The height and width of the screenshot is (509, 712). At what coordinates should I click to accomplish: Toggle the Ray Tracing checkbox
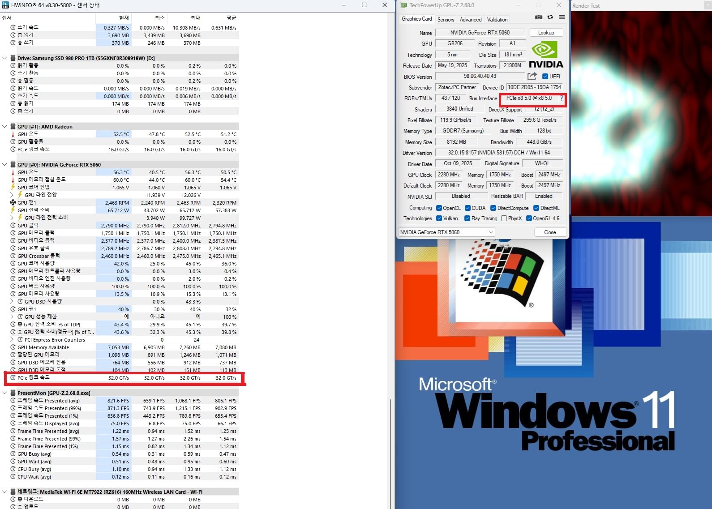467,218
